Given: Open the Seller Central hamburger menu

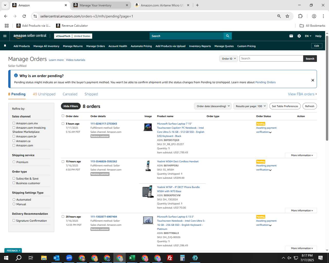Looking at the screenshot, I should (x=5, y=36).
